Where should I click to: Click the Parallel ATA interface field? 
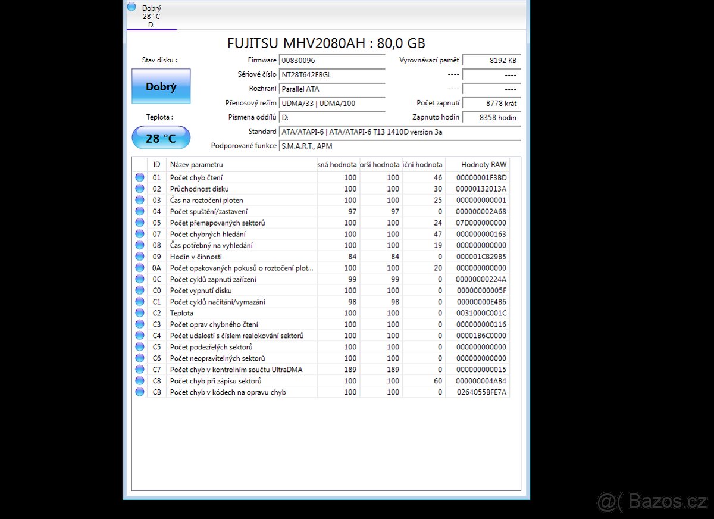click(332, 89)
